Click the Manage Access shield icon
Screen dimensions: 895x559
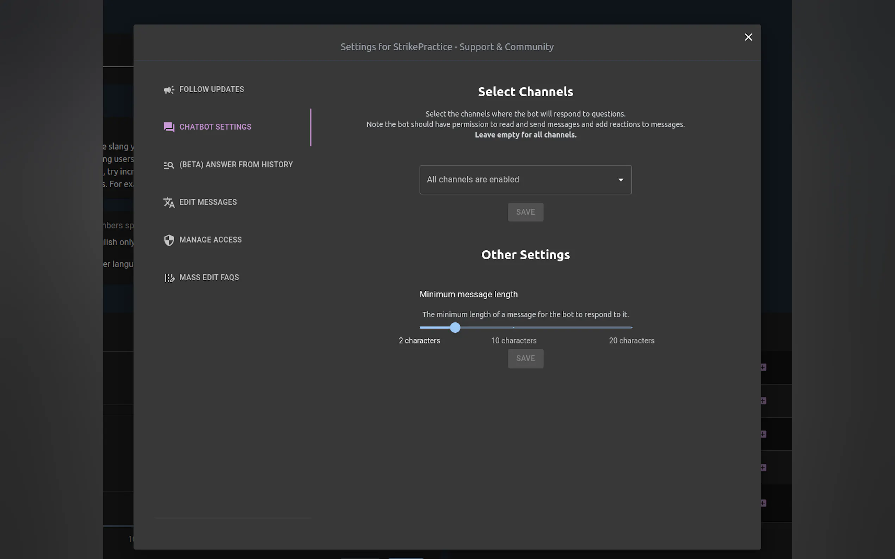coord(169,240)
